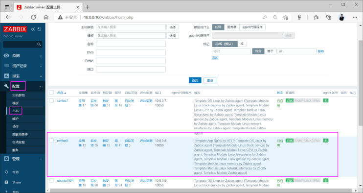Viewport: 363px width, 193px height.
Task: Sort hosts by 状态 column header
Action: click(x=280, y=93)
